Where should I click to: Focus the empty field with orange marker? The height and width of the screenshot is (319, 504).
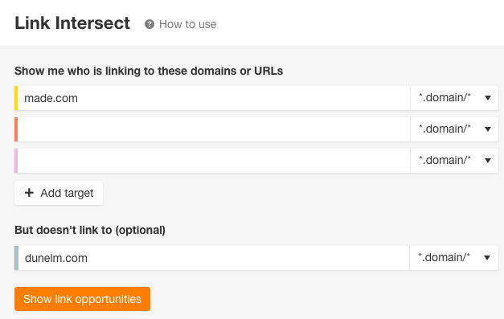click(214, 129)
